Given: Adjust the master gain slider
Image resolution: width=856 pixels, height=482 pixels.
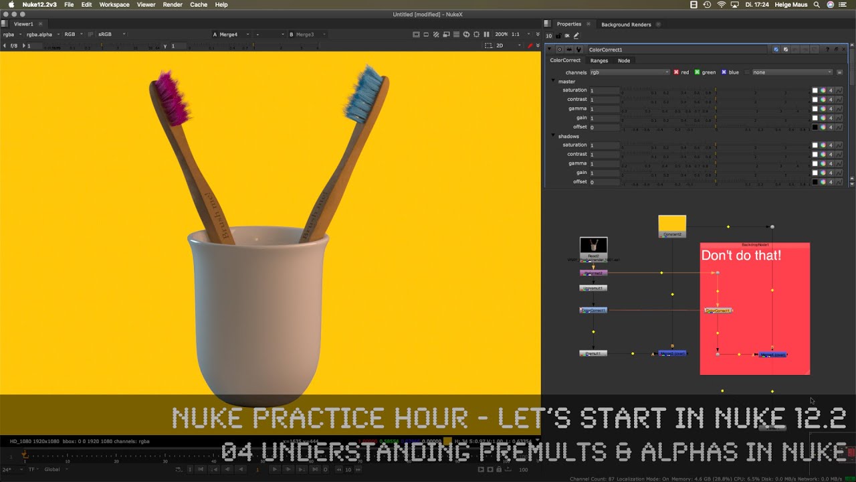Looking at the screenshot, I should tap(716, 118).
